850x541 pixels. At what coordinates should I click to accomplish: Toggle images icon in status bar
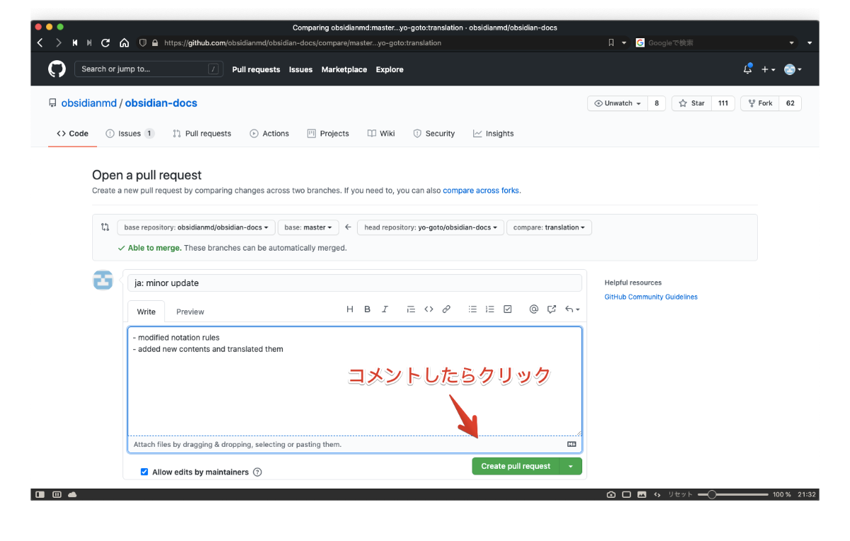click(642, 494)
